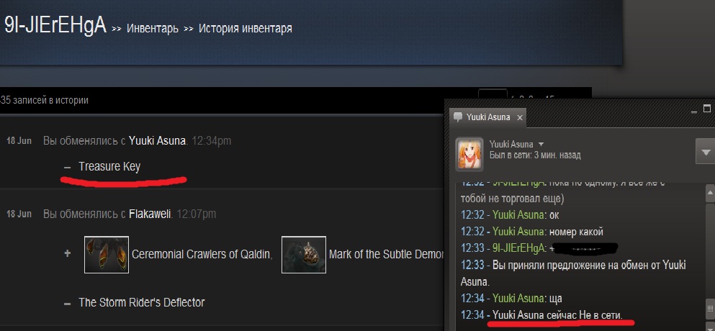Open the large dropdown button beside the chat header

tap(706, 152)
